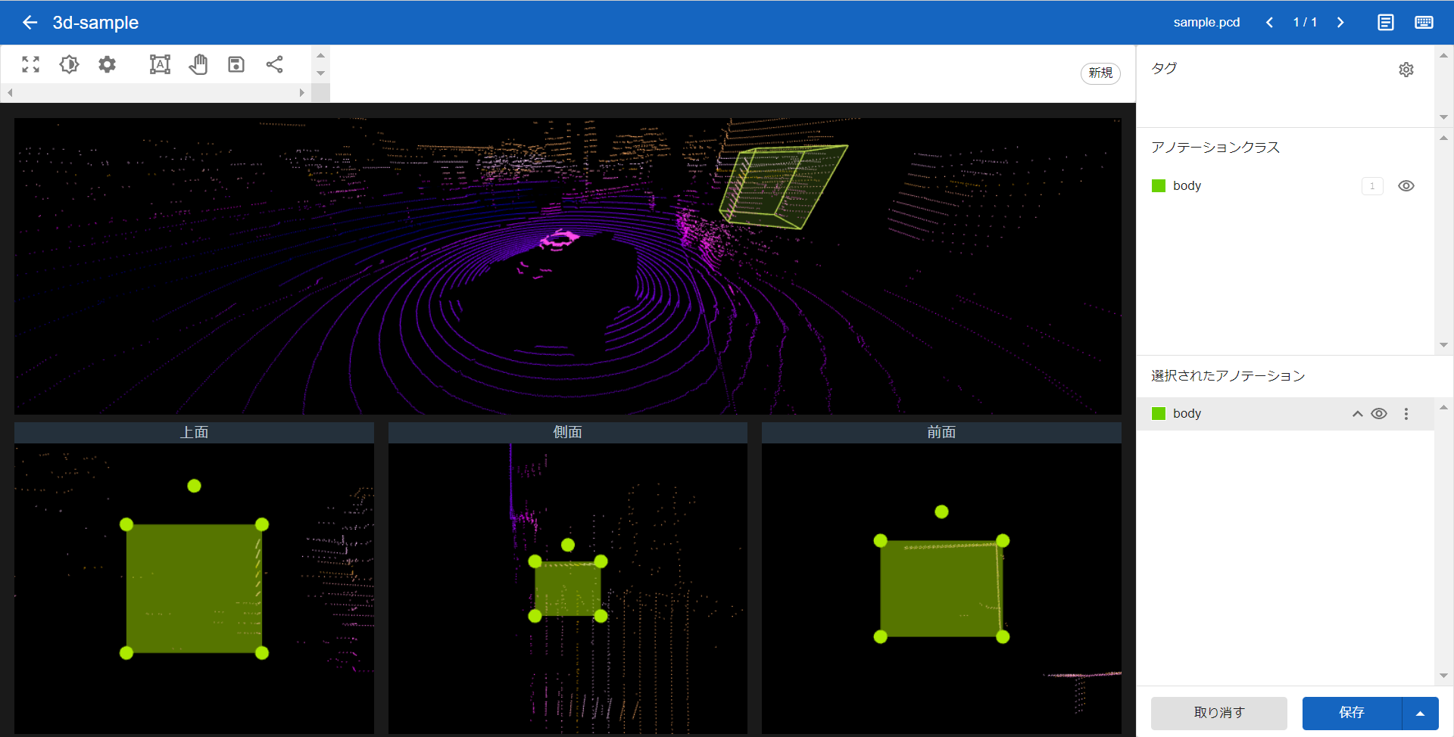
Task: Click the save disk icon in toolbar
Action: pos(236,64)
